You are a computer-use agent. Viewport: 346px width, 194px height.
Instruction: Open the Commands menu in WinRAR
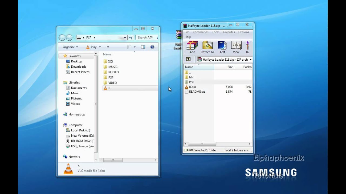(200, 32)
